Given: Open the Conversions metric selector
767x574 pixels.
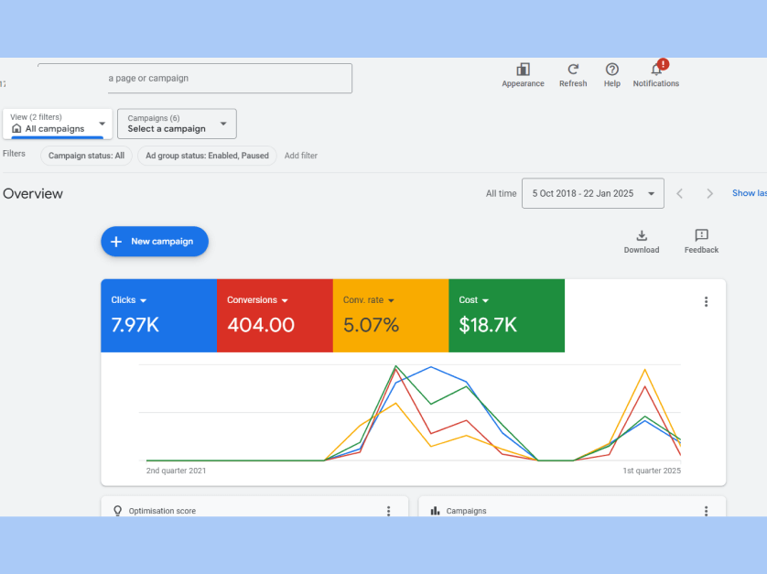Looking at the screenshot, I should (257, 300).
